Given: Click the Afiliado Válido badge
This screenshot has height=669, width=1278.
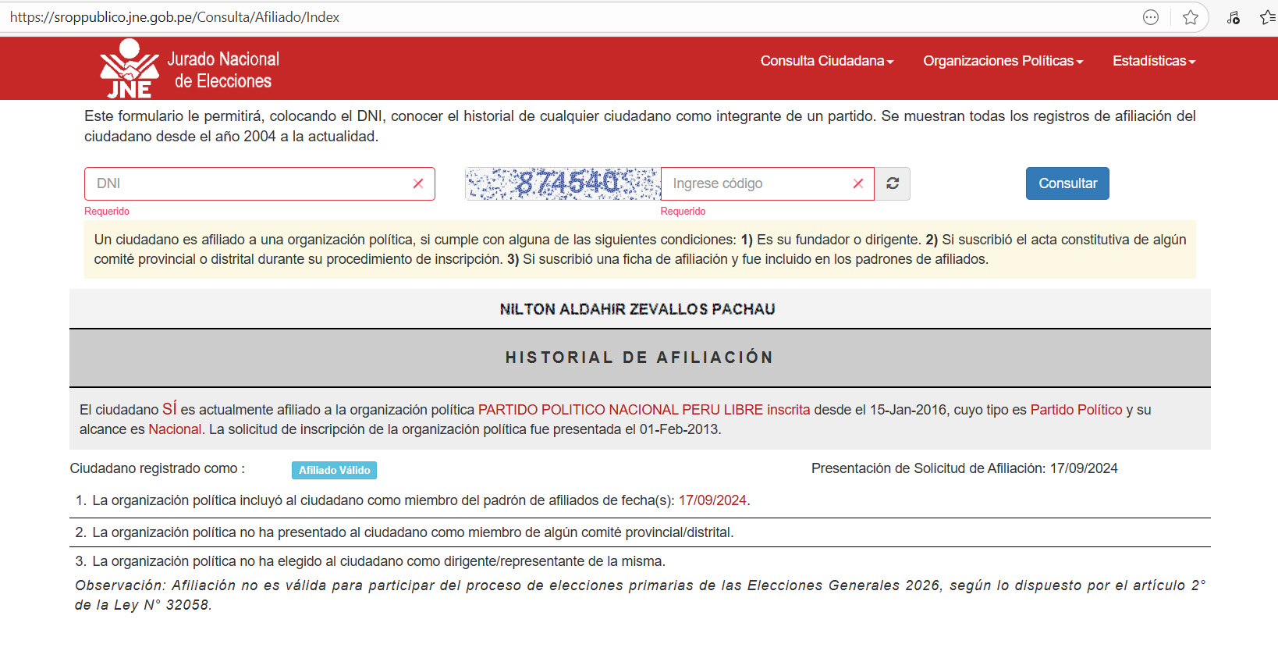Looking at the screenshot, I should pyautogui.click(x=334, y=470).
